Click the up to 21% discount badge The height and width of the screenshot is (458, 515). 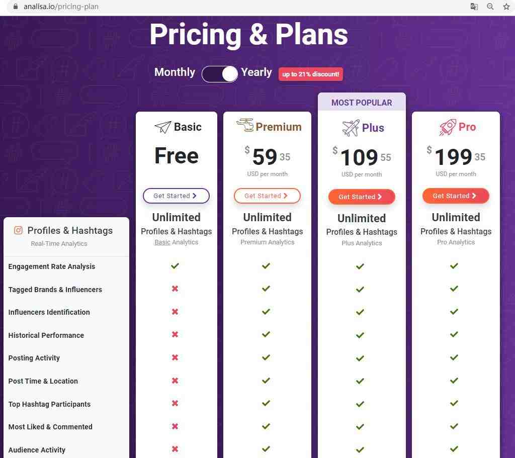[311, 74]
